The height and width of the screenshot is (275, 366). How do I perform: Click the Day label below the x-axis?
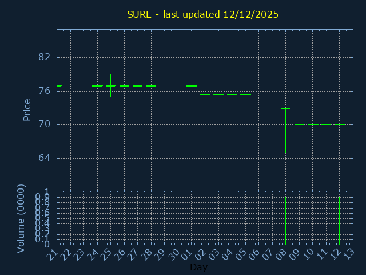coord(198,267)
